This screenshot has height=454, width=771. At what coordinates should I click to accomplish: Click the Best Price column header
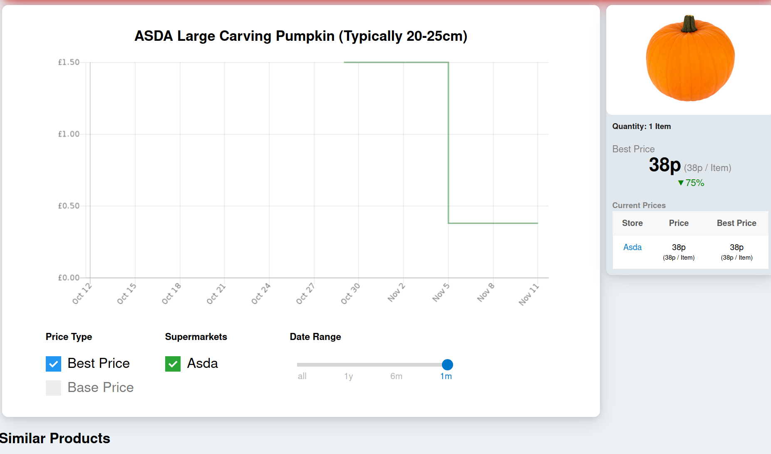tap(736, 223)
